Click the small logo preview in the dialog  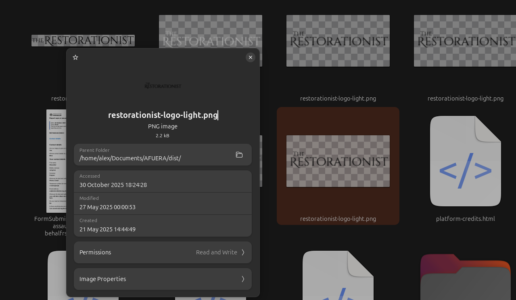click(x=163, y=86)
